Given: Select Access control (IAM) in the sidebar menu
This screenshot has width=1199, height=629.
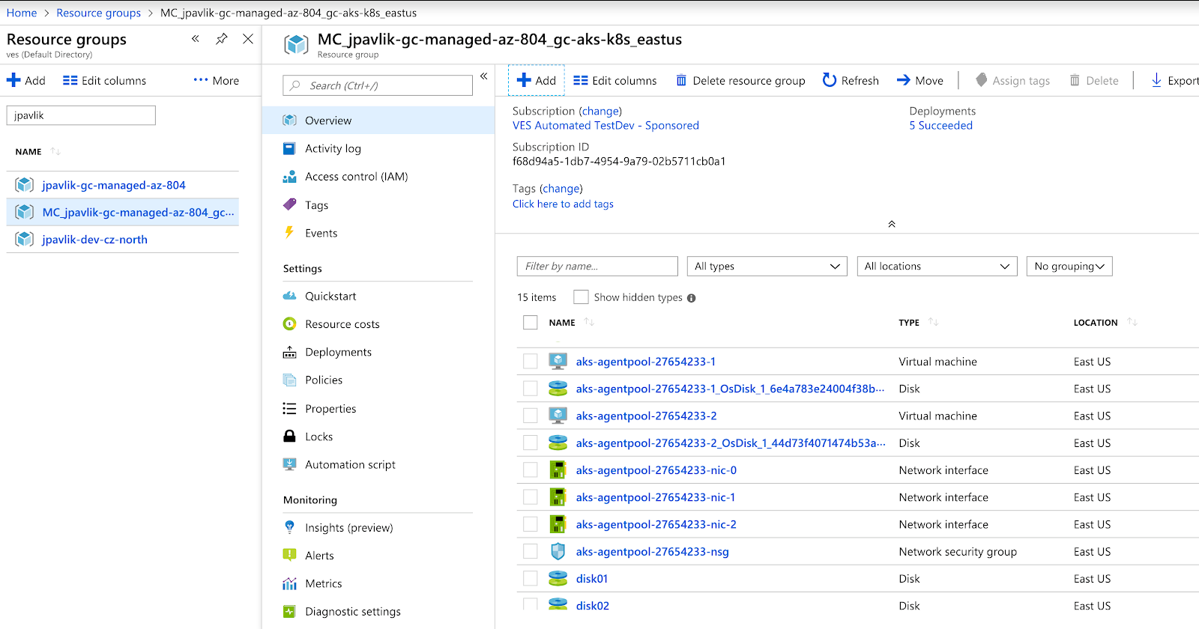Looking at the screenshot, I should click(356, 177).
